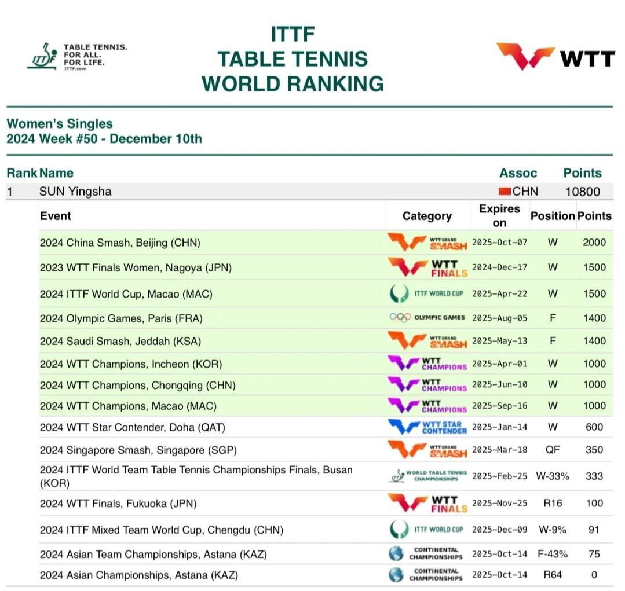The image size is (625, 591).
Task: Select 2024 WTT Champions, Incheon (KOR) event
Action: coord(131,364)
